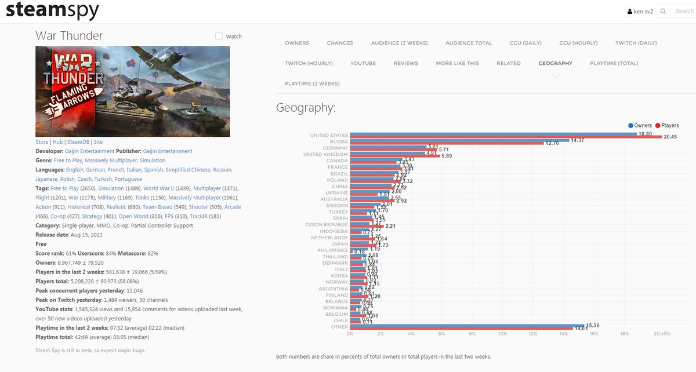This screenshot has width=696, height=372.
Task: Click the Gaijin Entertainment developer link
Action: (90, 151)
